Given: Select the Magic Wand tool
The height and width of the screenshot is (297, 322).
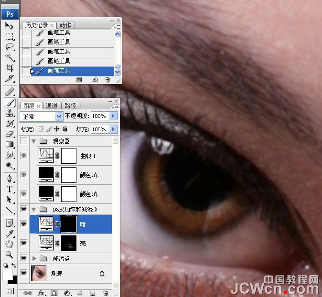Looking at the screenshot, I should [x=9, y=57].
